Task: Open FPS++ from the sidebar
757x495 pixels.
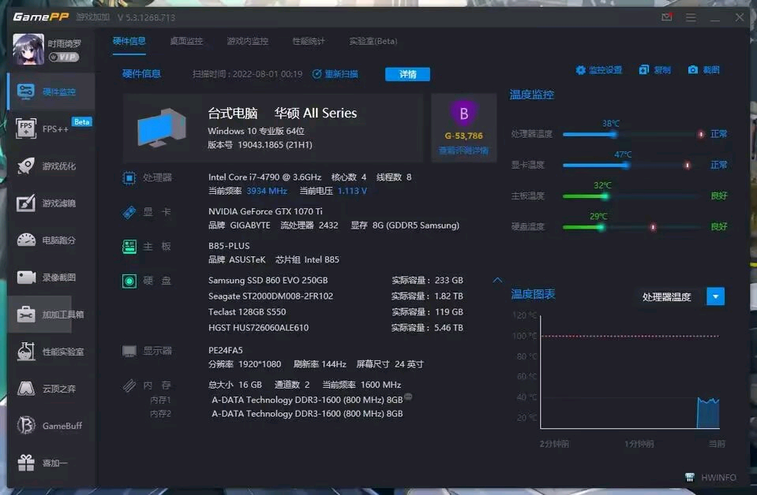Action: point(51,129)
